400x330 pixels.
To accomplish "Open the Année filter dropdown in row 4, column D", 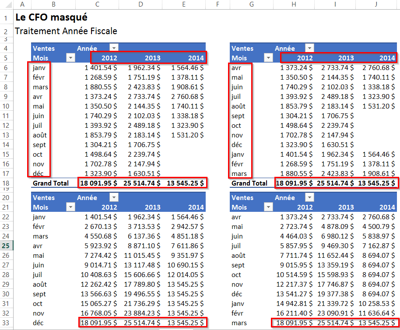I will [x=114, y=48].
